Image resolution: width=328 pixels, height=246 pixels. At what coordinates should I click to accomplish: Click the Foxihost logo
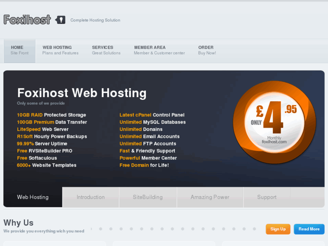click(x=27, y=20)
